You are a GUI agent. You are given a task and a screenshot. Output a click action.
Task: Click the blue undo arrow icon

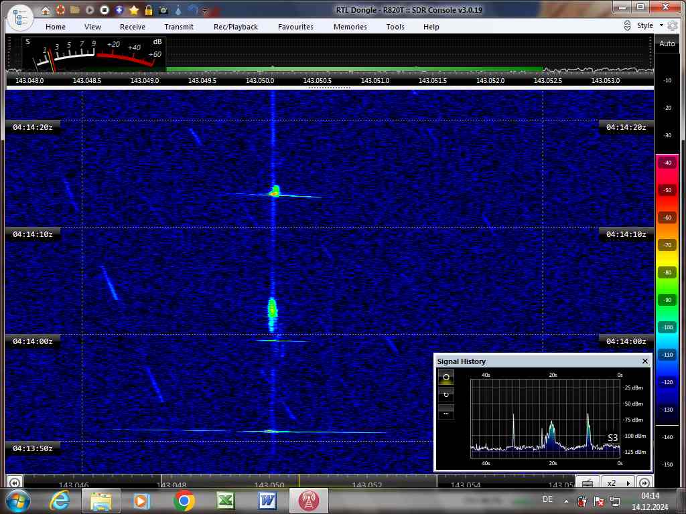(x=193, y=9)
